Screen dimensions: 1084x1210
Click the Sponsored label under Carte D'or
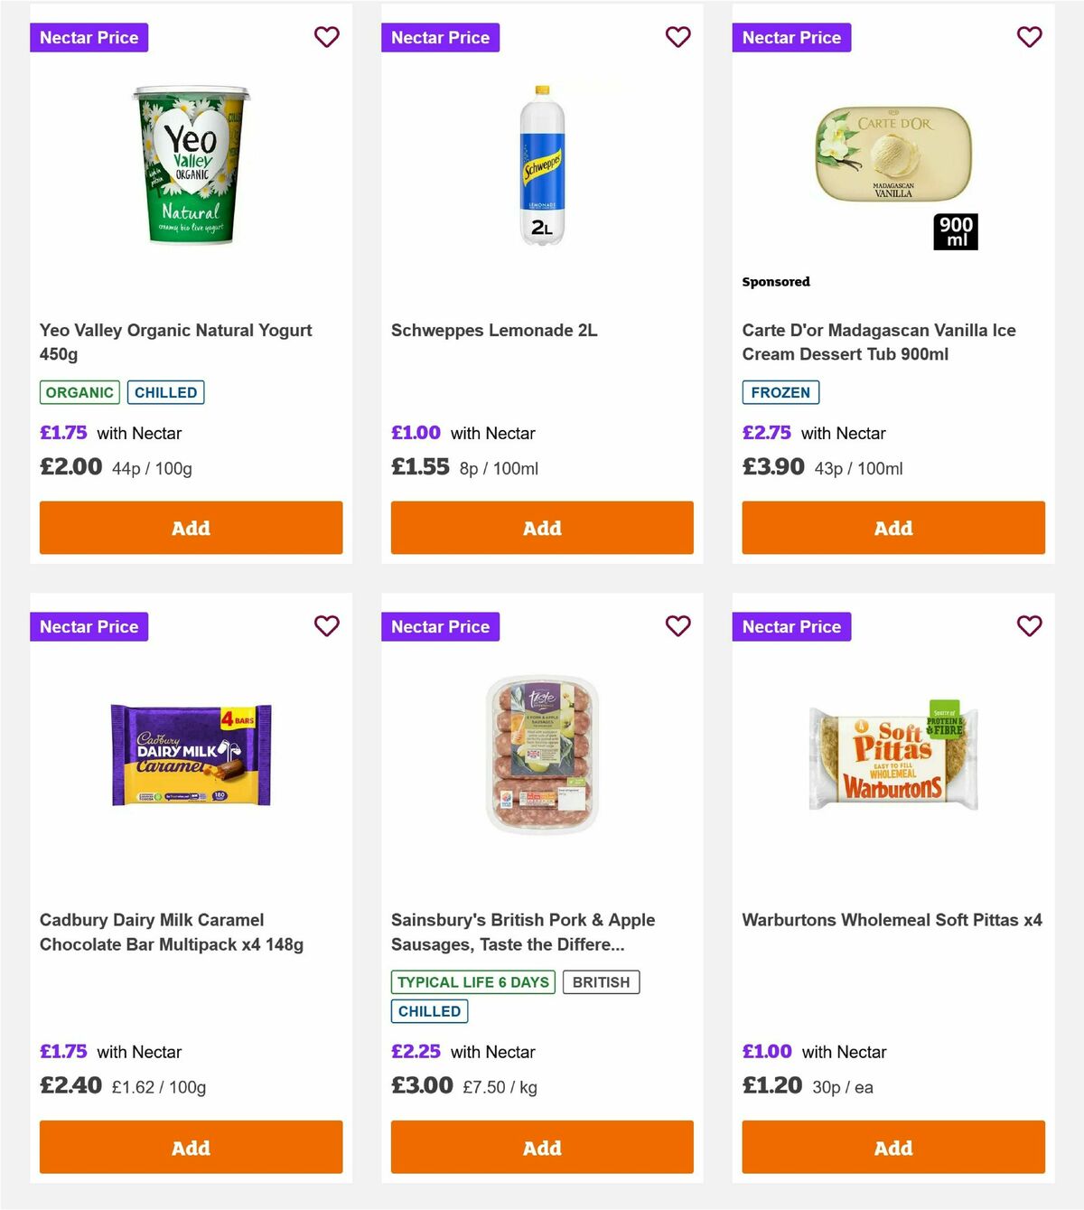pos(775,281)
